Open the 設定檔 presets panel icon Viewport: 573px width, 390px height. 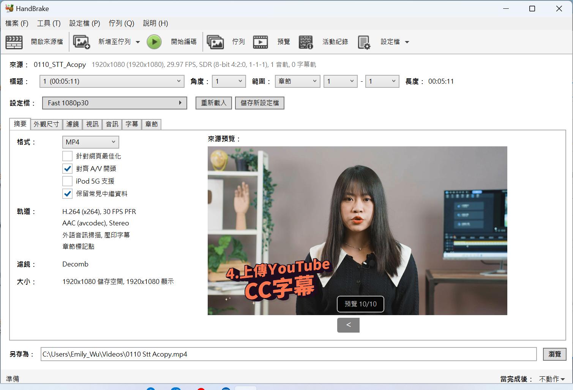click(x=363, y=42)
